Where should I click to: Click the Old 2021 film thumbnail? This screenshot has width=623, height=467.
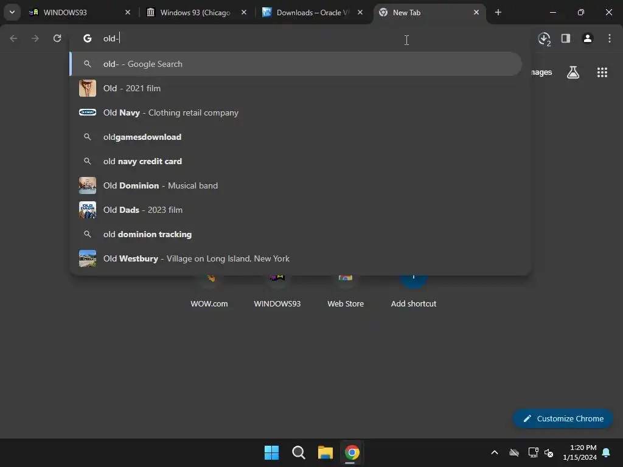(88, 88)
